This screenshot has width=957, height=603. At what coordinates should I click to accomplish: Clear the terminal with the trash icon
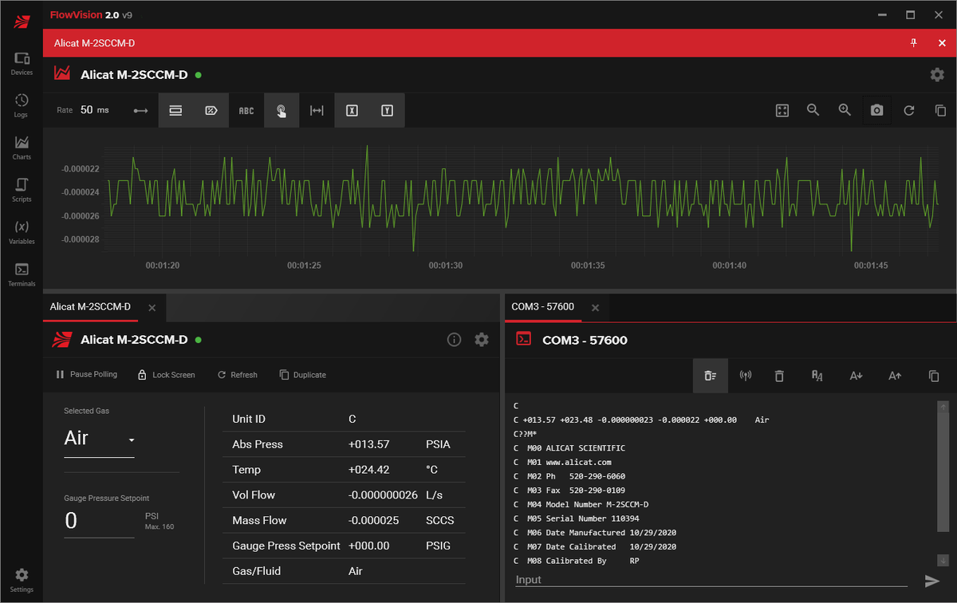pyautogui.click(x=779, y=376)
